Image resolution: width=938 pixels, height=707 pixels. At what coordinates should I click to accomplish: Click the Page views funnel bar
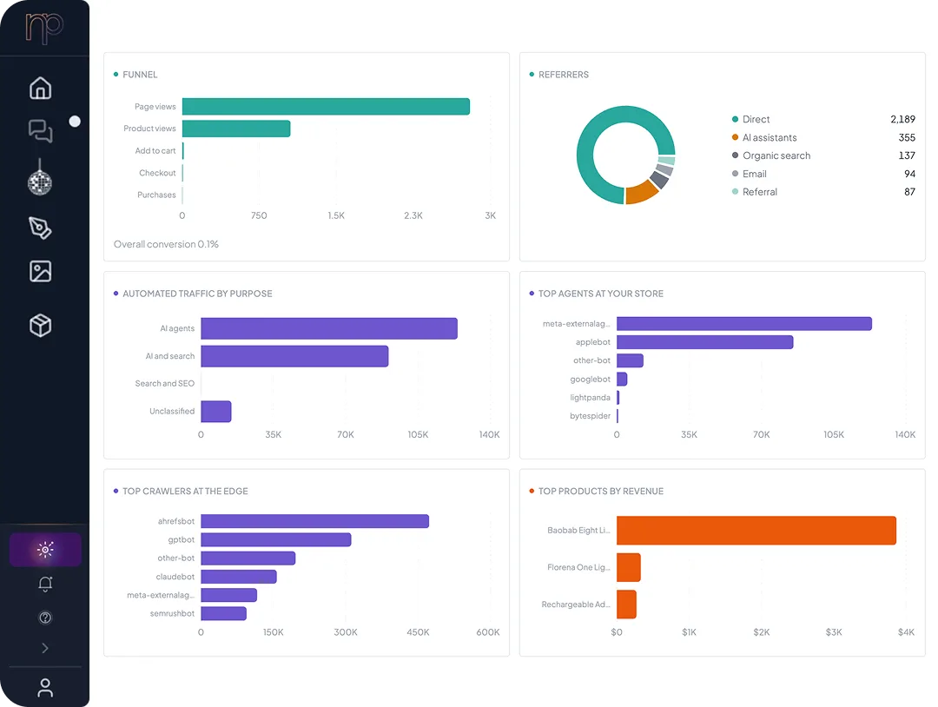(x=326, y=107)
